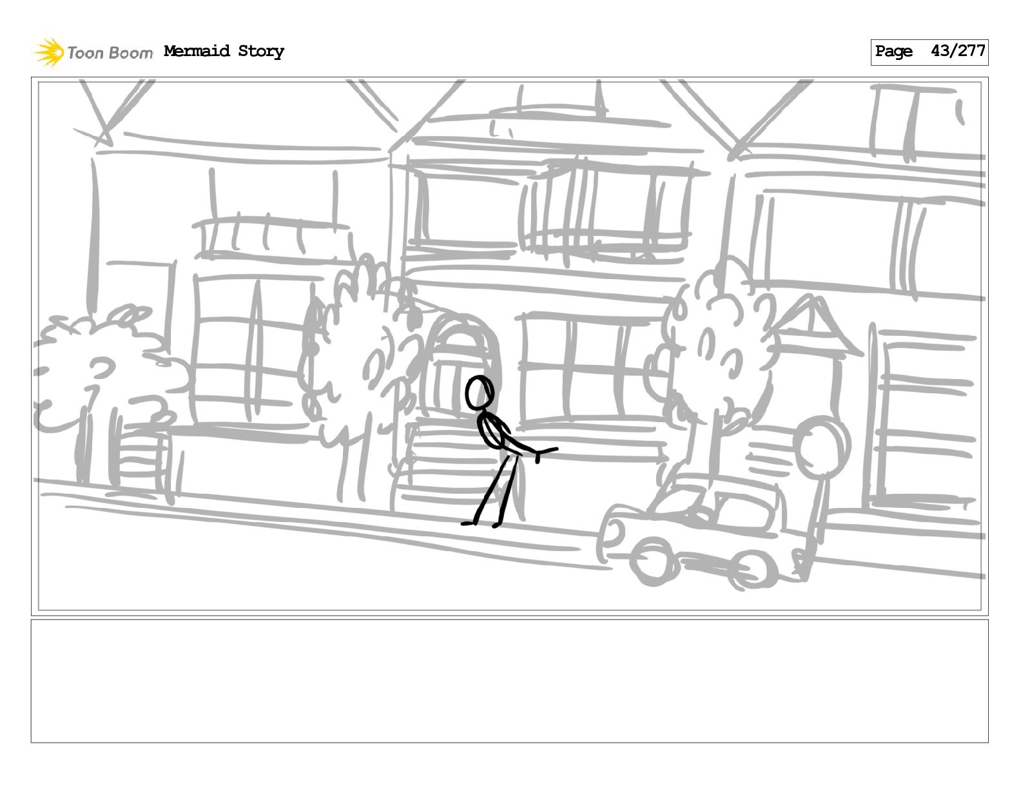Click the 'Page 43/277' page number box
Screen dimensions: 1021x789
pos(929,52)
